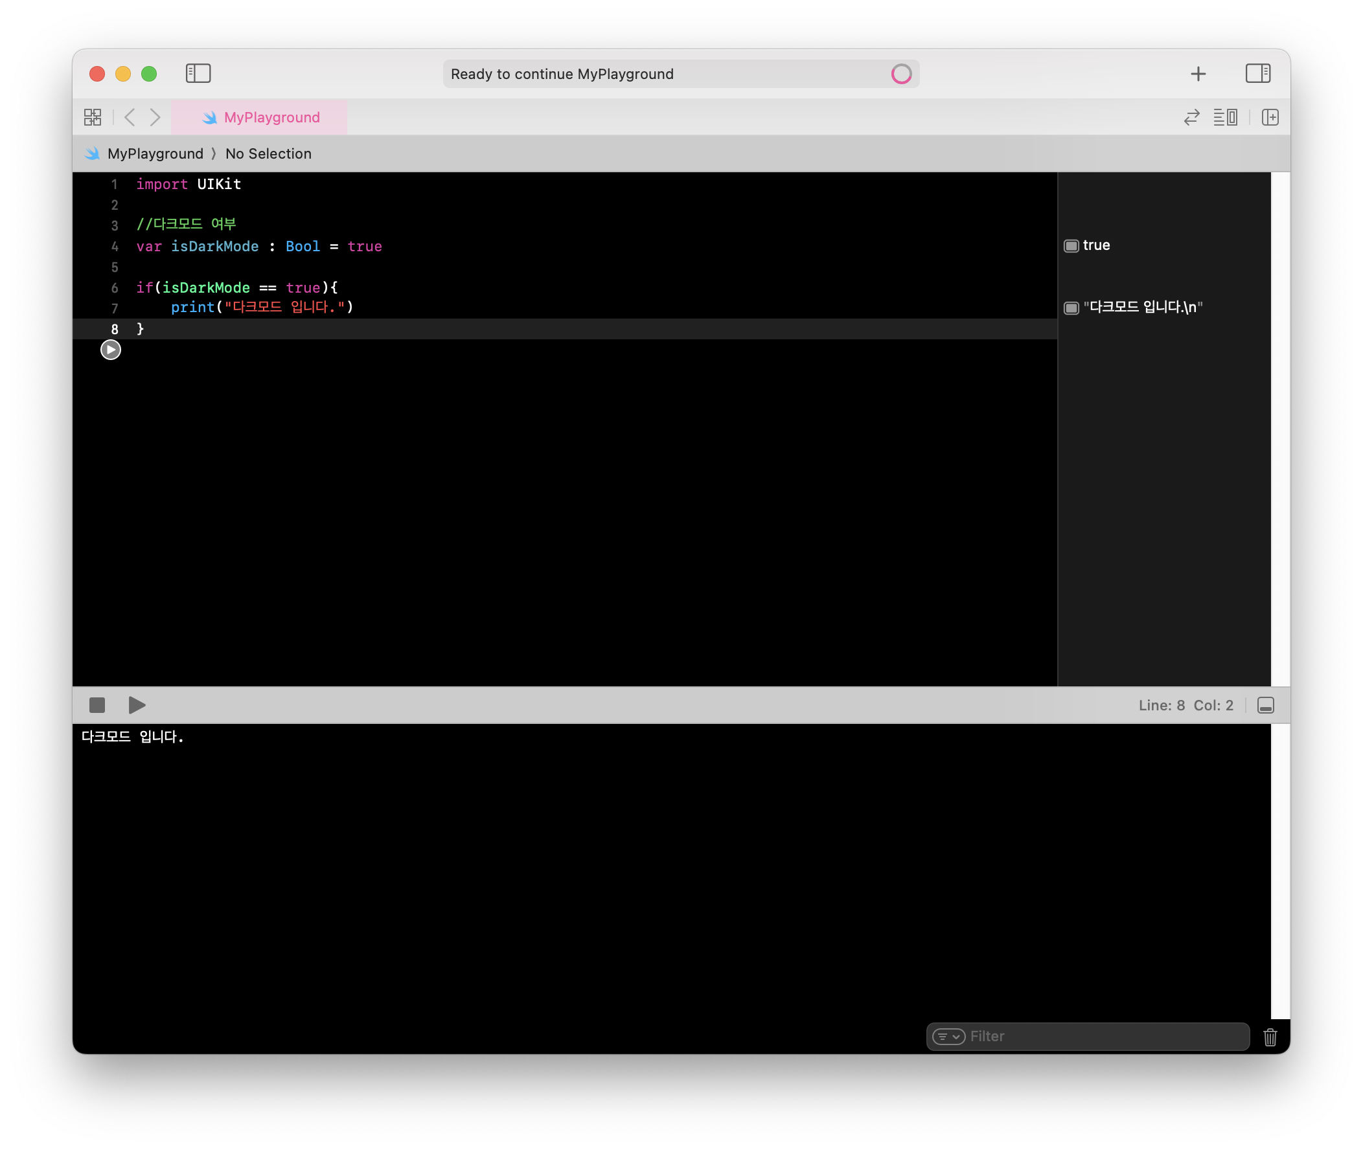Go back with the left chevron

(130, 117)
